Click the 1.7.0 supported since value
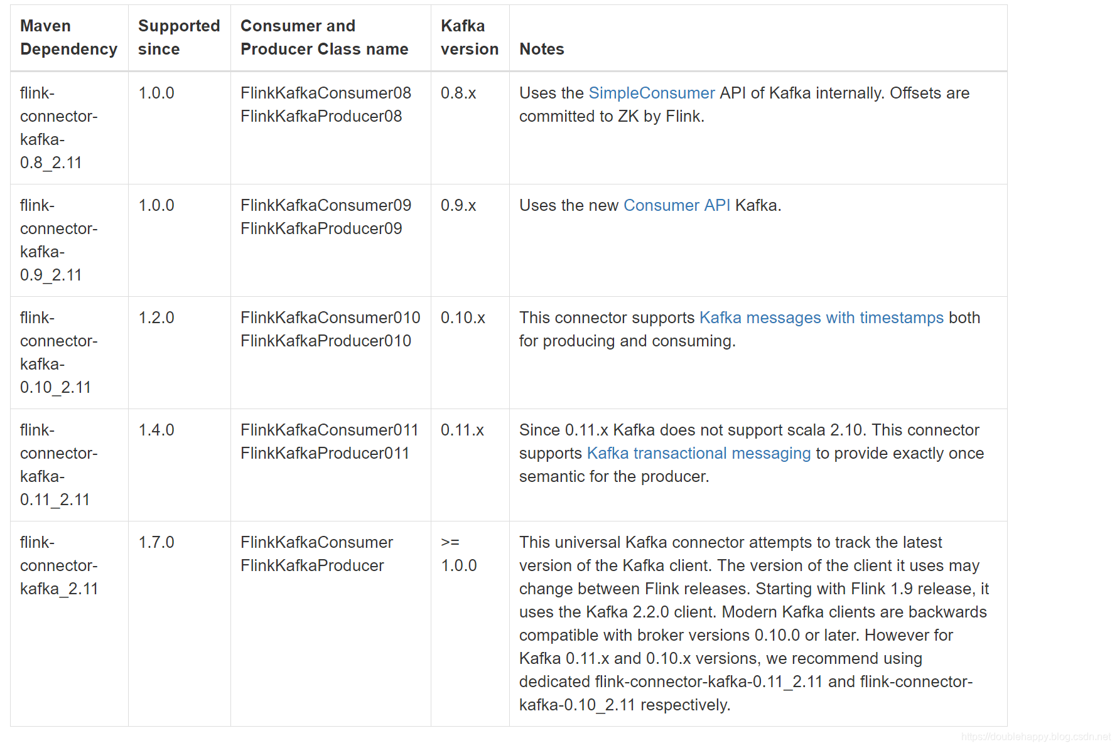 pos(156,542)
